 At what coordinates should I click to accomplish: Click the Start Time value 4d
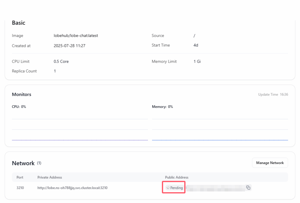pos(196,45)
